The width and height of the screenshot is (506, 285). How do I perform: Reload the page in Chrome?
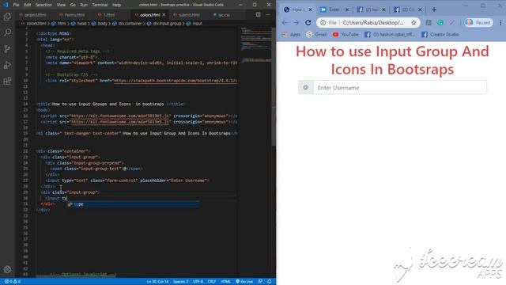tap(308, 23)
